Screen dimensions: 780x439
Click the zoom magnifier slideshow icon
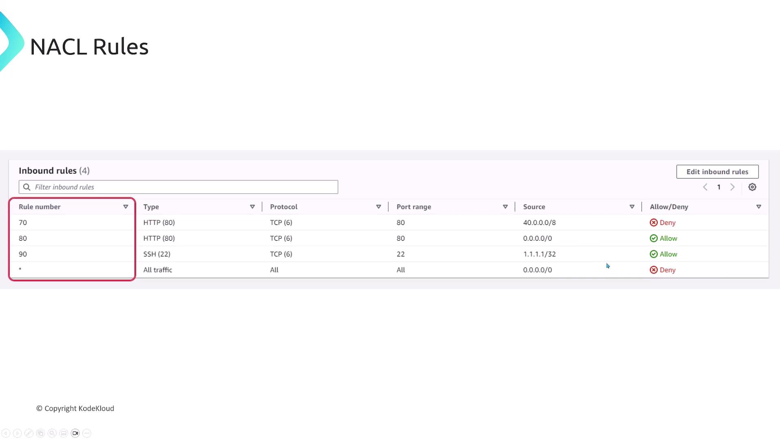52,433
